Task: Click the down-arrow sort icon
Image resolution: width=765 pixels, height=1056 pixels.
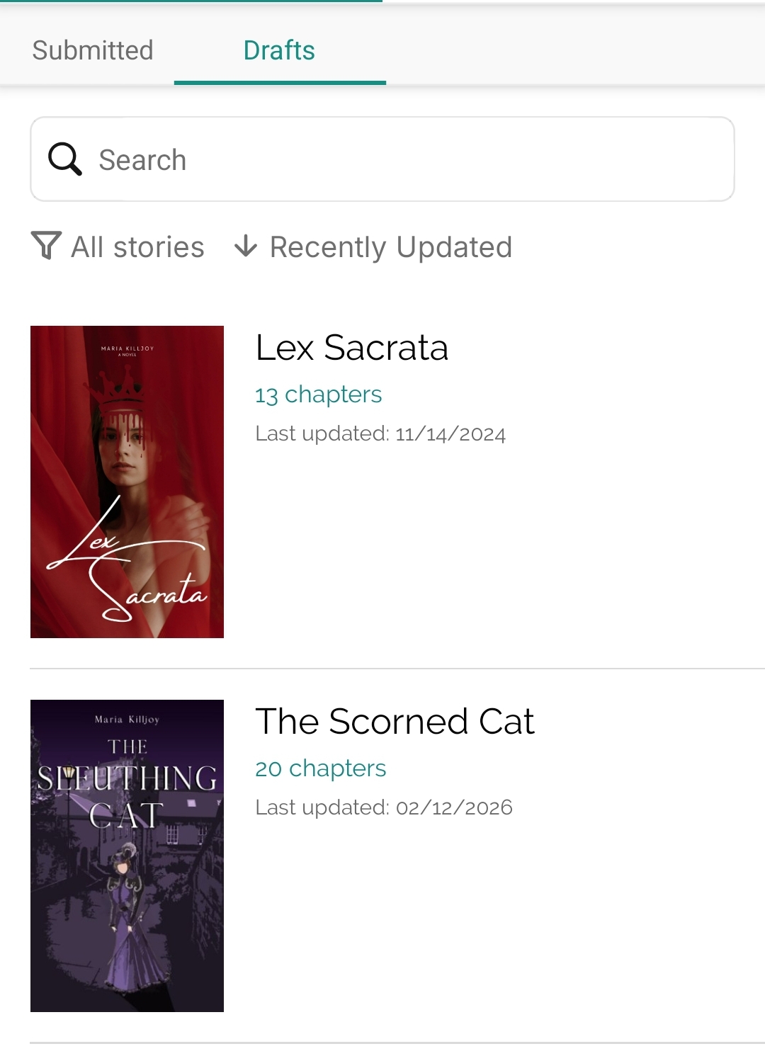Action: 245,246
